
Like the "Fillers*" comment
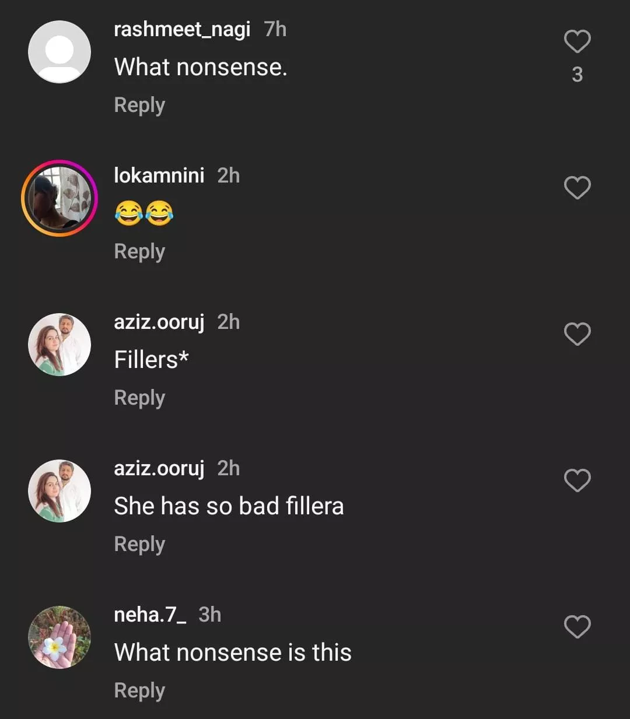click(x=577, y=334)
